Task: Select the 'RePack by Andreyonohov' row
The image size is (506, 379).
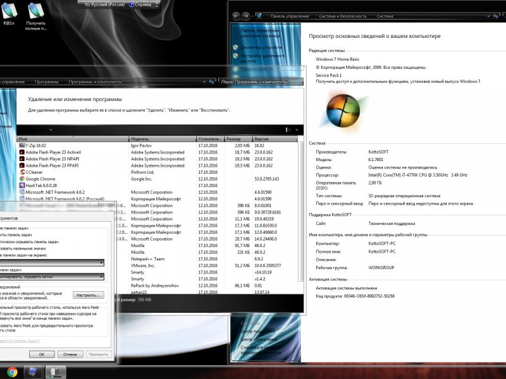Action: [x=155, y=286]
